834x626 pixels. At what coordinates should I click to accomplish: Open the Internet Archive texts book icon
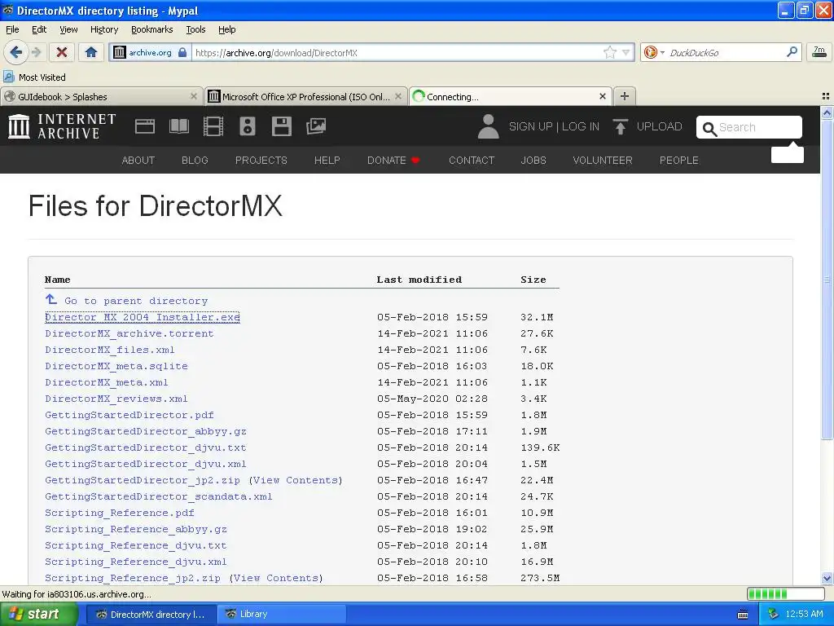(178, 126)
